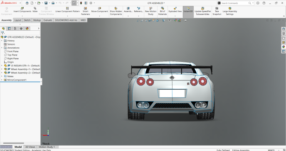Viewport: 286px width, 151px height.
Task: Click the Search Commands field
Action: coord(235,3)
